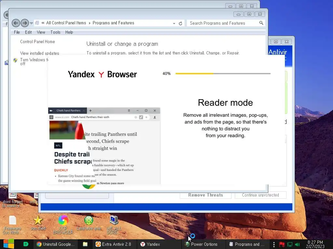Click the green chat icon on taskbar
The image size is (333, 249).
point(26,244)
